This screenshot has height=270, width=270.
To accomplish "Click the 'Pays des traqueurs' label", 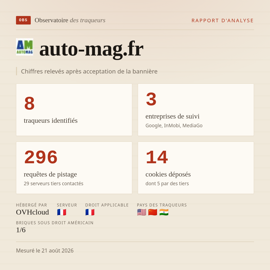I will [x=162, y=205].
